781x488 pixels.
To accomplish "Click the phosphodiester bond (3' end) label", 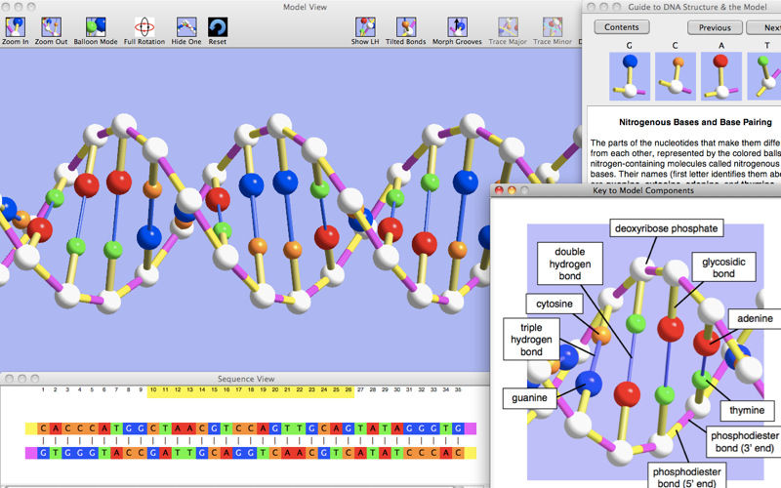I will pos(744,442).
